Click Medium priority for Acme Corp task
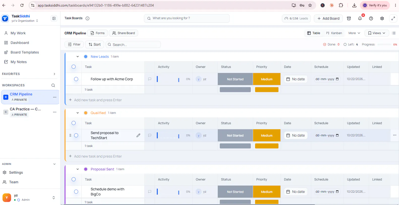Image resolution: width=399 pixels, height=205 pixels. [267, 79]
